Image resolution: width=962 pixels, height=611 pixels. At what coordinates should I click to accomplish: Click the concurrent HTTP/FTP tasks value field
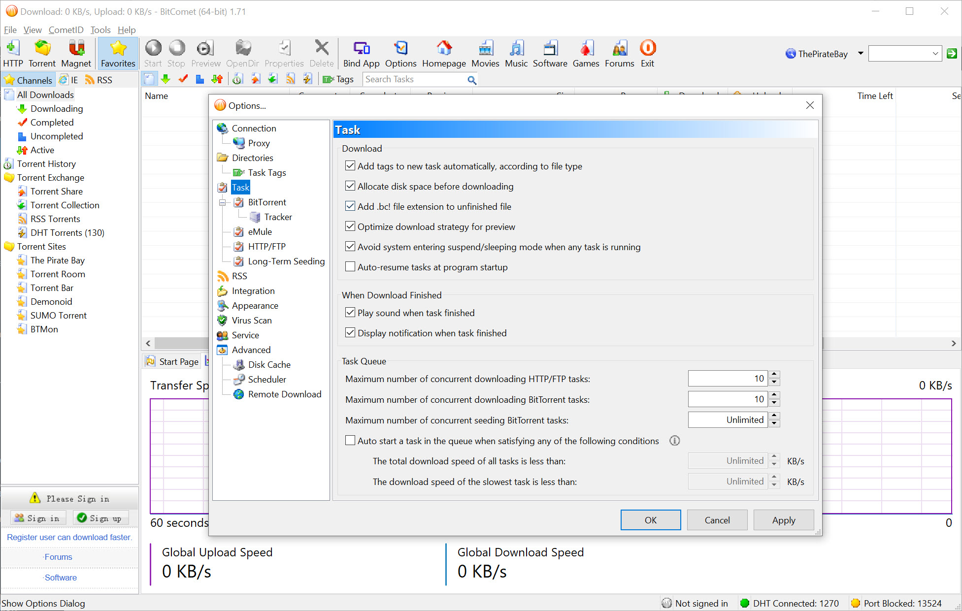pos(727,379)
